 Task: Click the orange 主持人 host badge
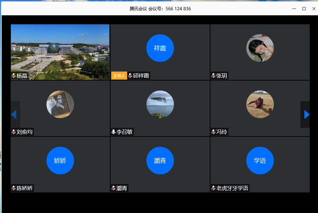pos(119,76)
